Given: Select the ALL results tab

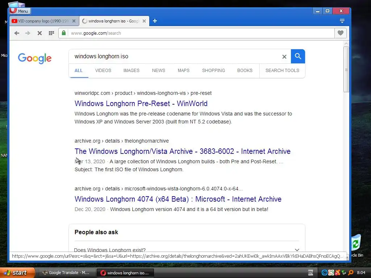Looking at the screenshot, I should click(x=79, y=71).
